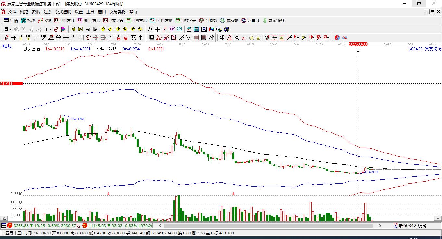The image size is (442, 239).
Task: Open the 公式选股 menu
Action: coord(63,12)
